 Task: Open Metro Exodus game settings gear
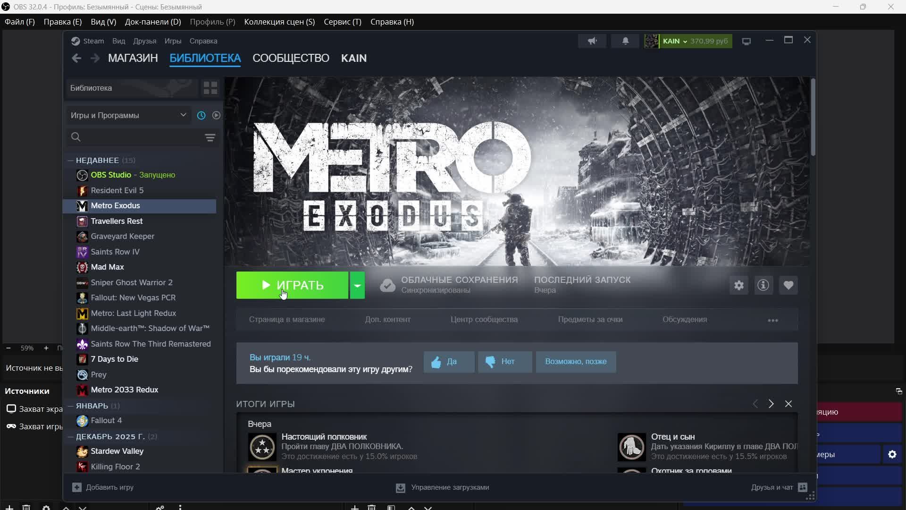738,285
